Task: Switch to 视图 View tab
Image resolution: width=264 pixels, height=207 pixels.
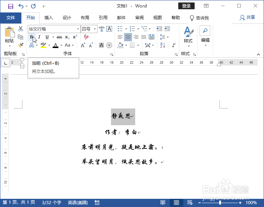Action: (x=157, y=18)
